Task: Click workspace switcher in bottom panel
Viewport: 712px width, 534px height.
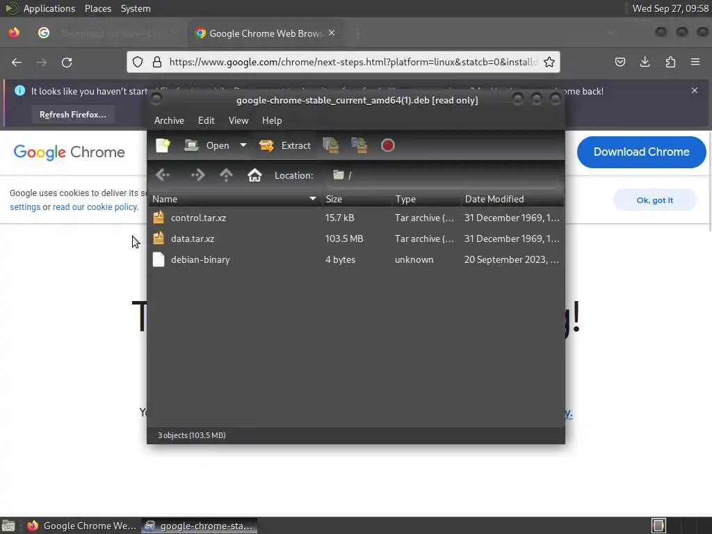Action: (658, 526)
